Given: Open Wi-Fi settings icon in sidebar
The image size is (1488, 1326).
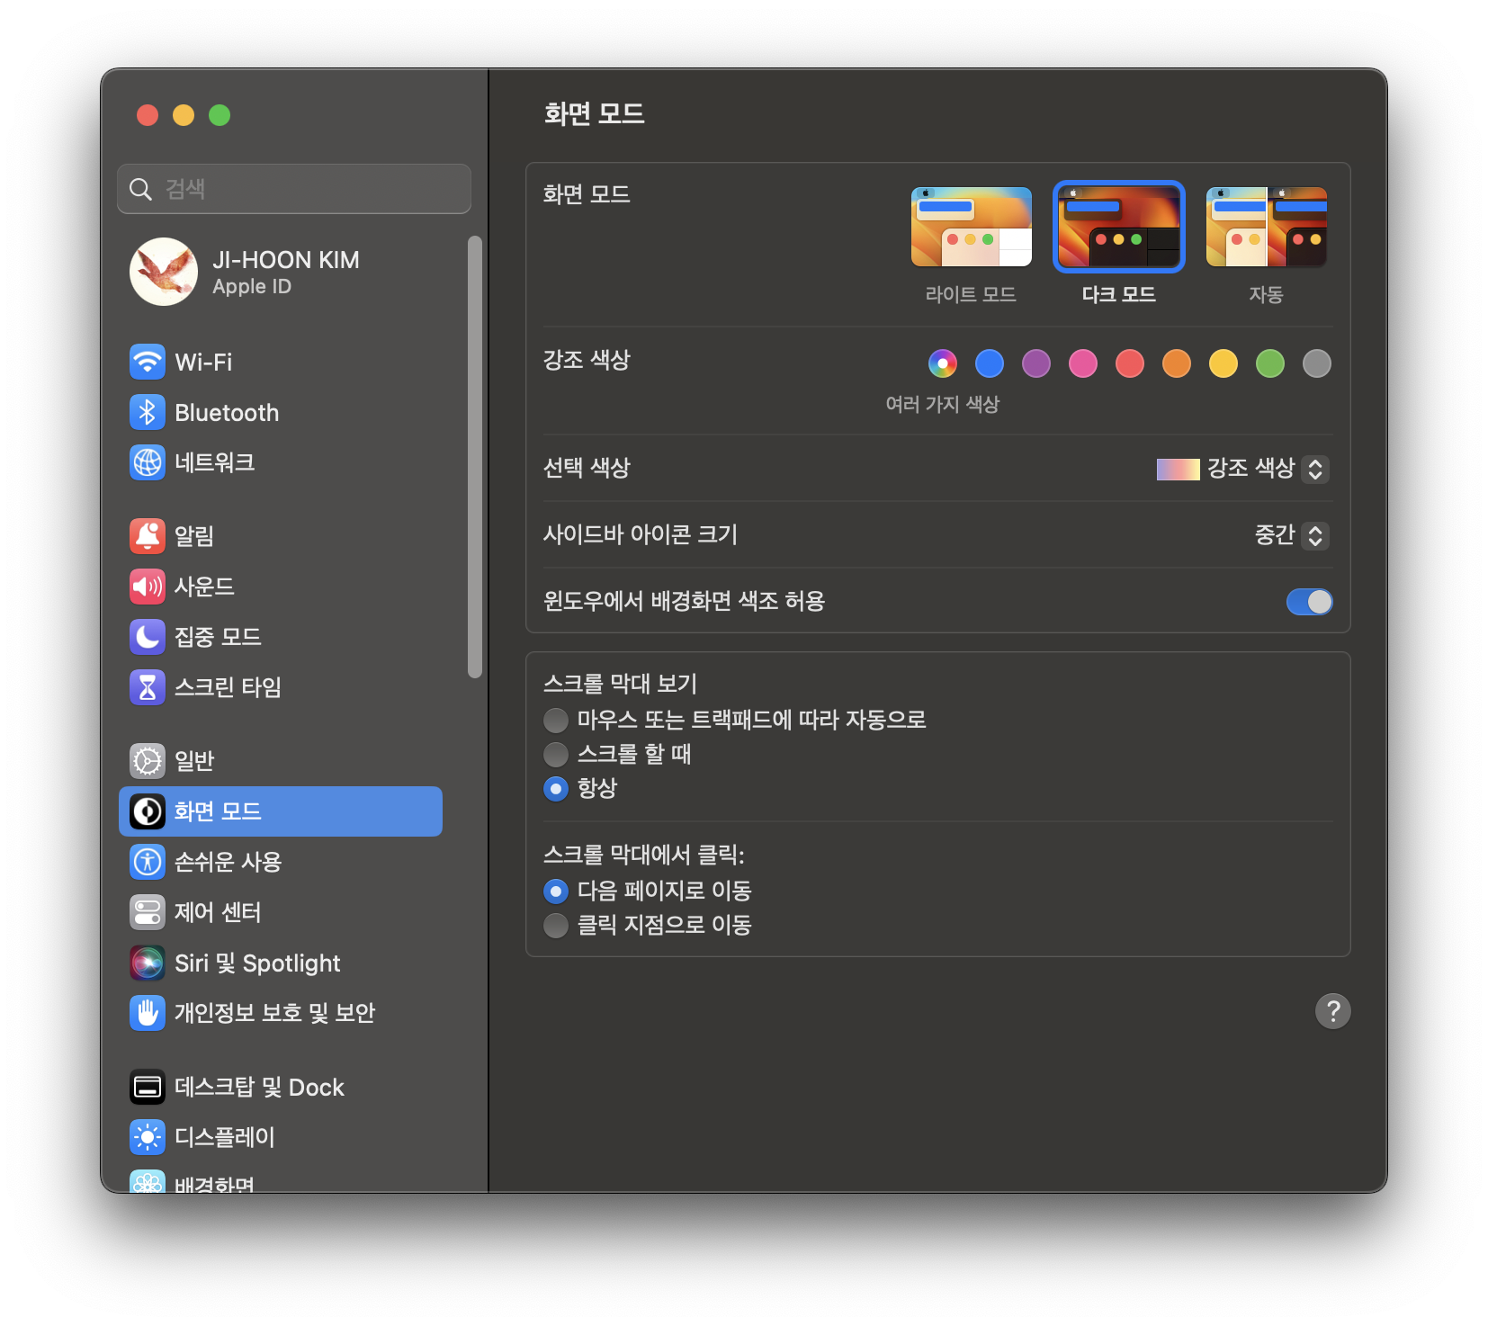Looking at the screenshot, I should click(x=148, y=362).
